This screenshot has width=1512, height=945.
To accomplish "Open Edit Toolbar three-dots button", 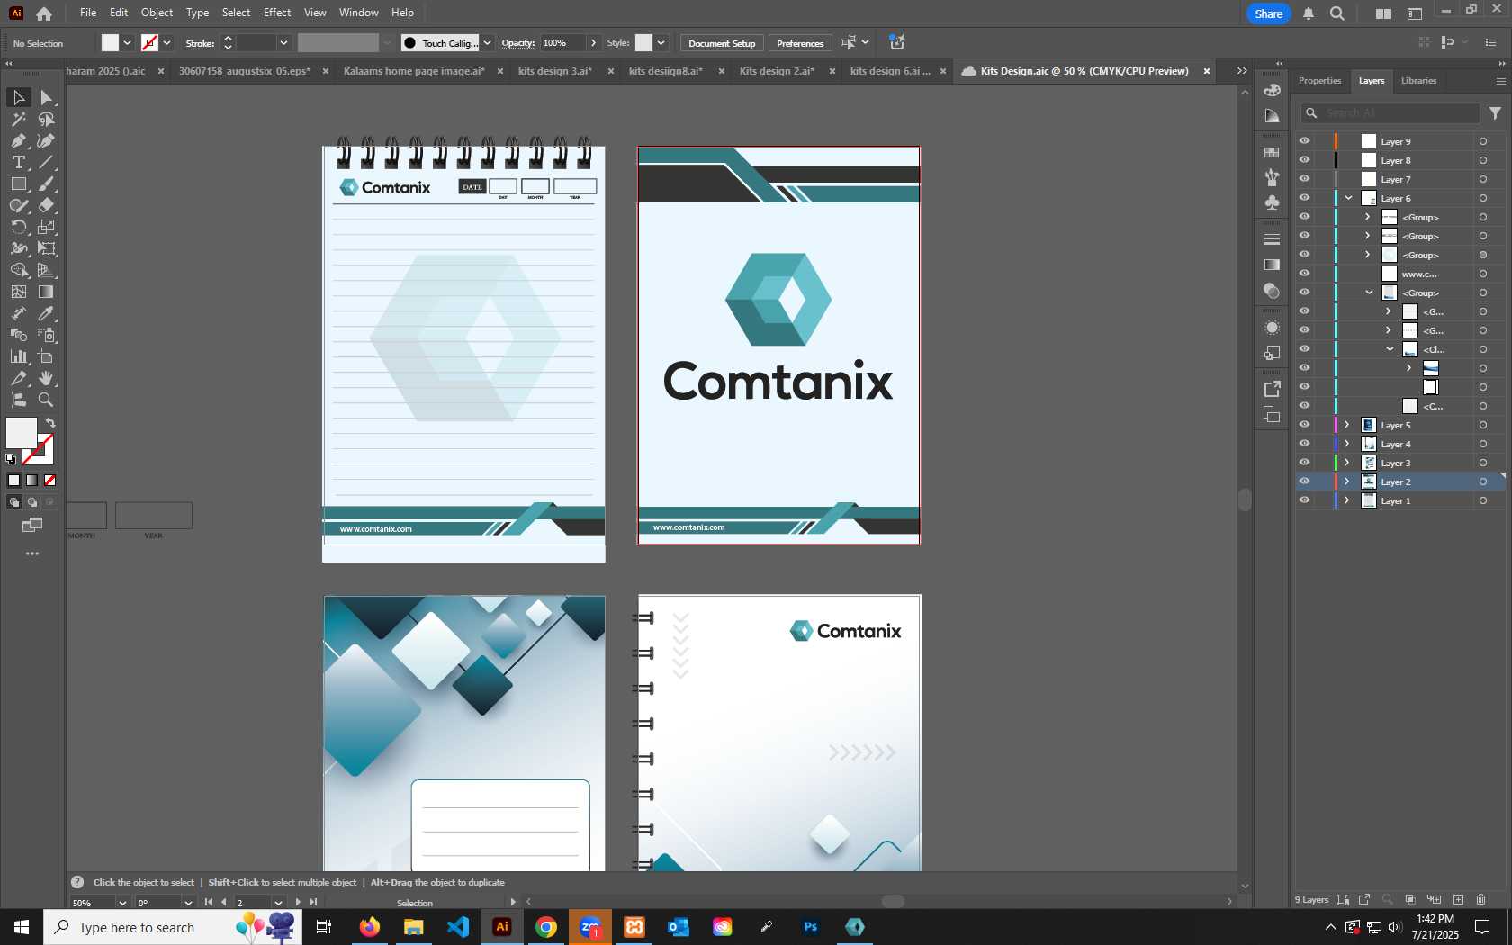I will pos(32,553).
